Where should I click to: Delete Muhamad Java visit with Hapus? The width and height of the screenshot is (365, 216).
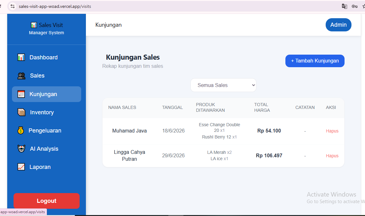click(x=332, y=131)
